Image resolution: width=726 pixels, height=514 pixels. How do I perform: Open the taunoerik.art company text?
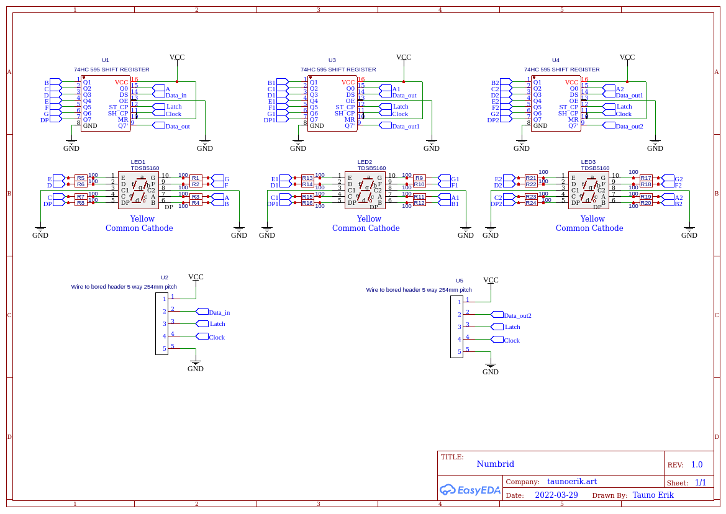pyautogui.click(x=572, y=482)
